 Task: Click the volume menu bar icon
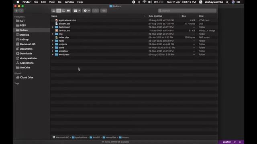[150, 2]
